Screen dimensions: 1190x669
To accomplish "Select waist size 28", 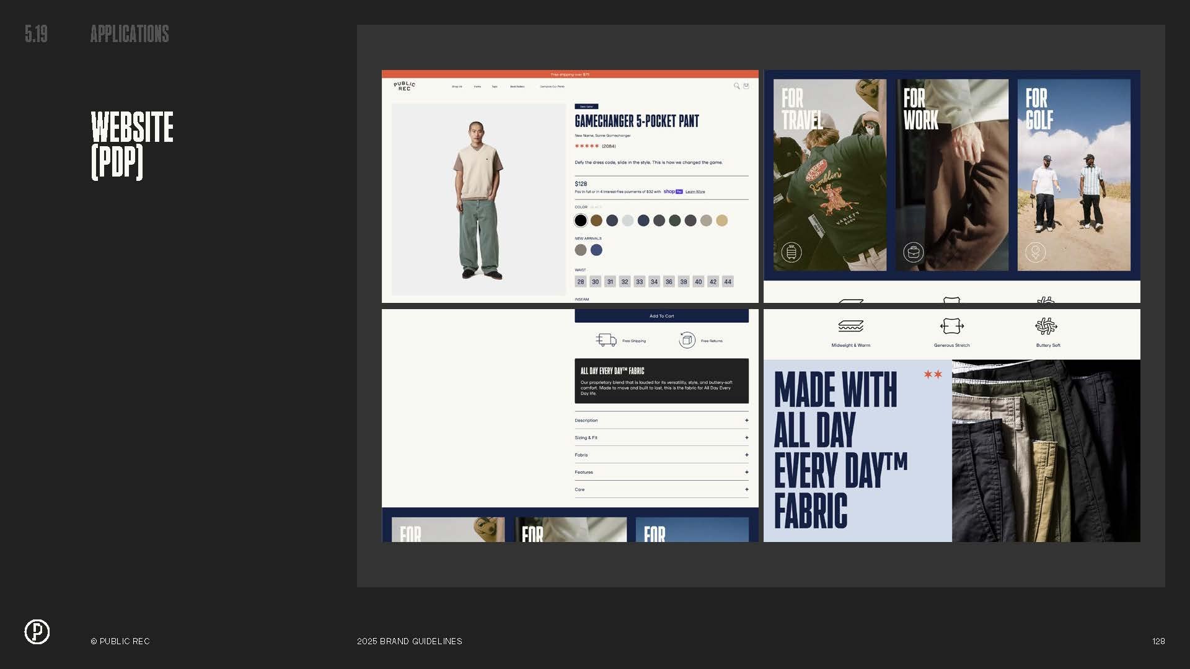I will tap(581, 282).
